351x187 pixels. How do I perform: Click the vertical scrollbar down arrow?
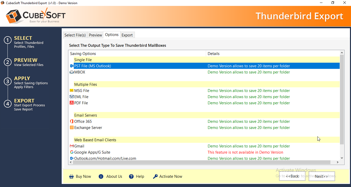[x=342, y=158]
